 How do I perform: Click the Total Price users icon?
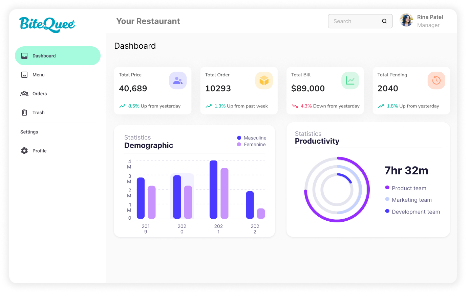(x=178, y=80)
